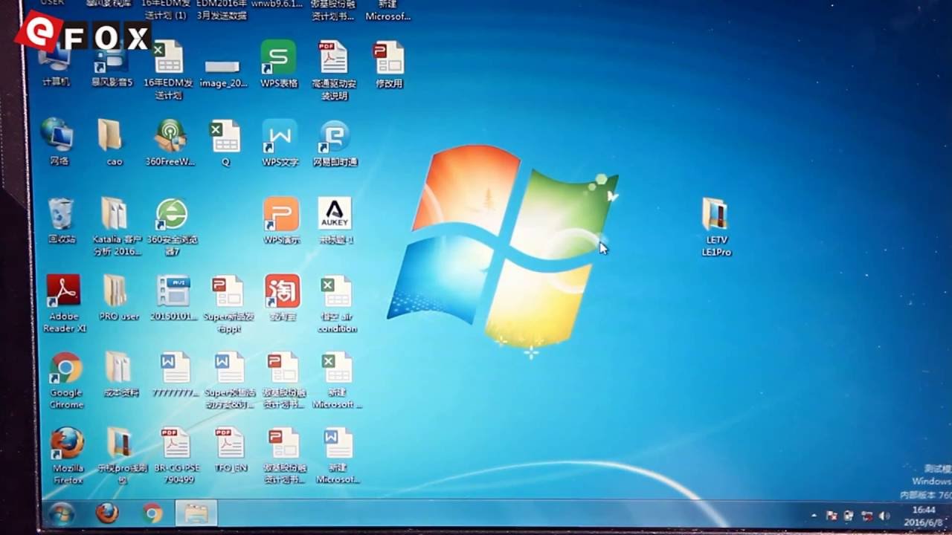Screen dimensions: 952x535
Task: Open the Q spreadsheet file
Action: pyautogui.click(x=225, y=143)
